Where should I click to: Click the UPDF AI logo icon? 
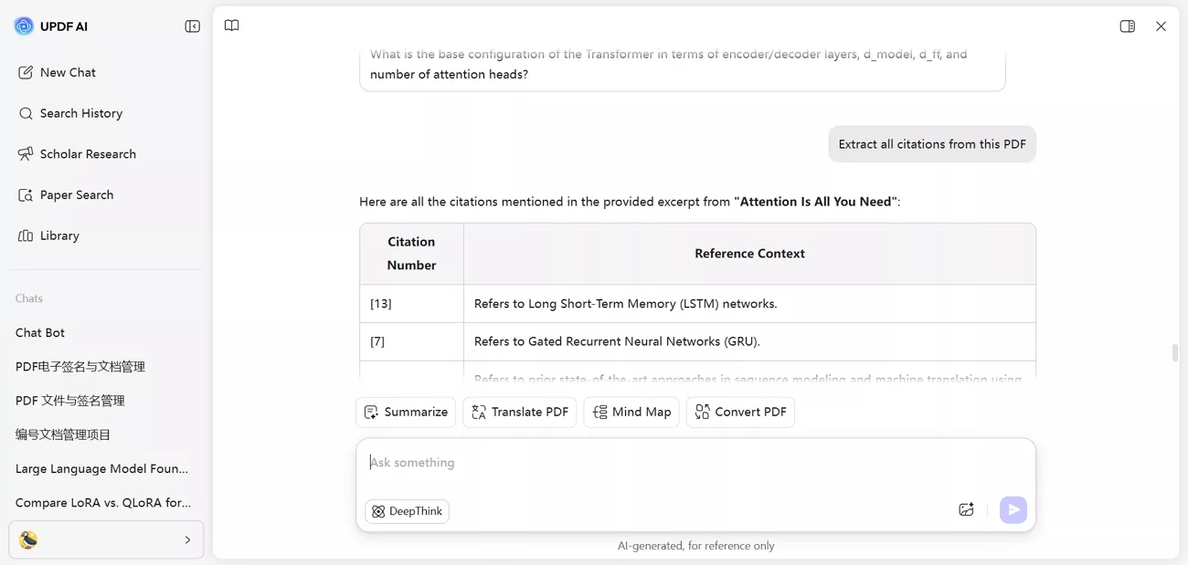click(24, 26)
